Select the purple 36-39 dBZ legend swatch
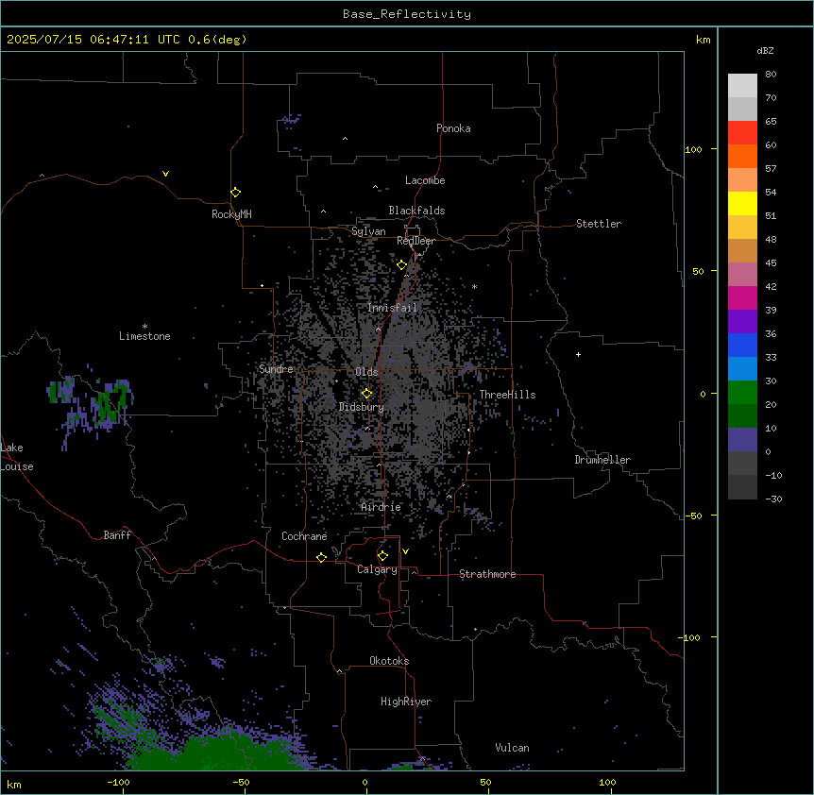814x795 pixels. pyautogui.click(x=742, y=322)
